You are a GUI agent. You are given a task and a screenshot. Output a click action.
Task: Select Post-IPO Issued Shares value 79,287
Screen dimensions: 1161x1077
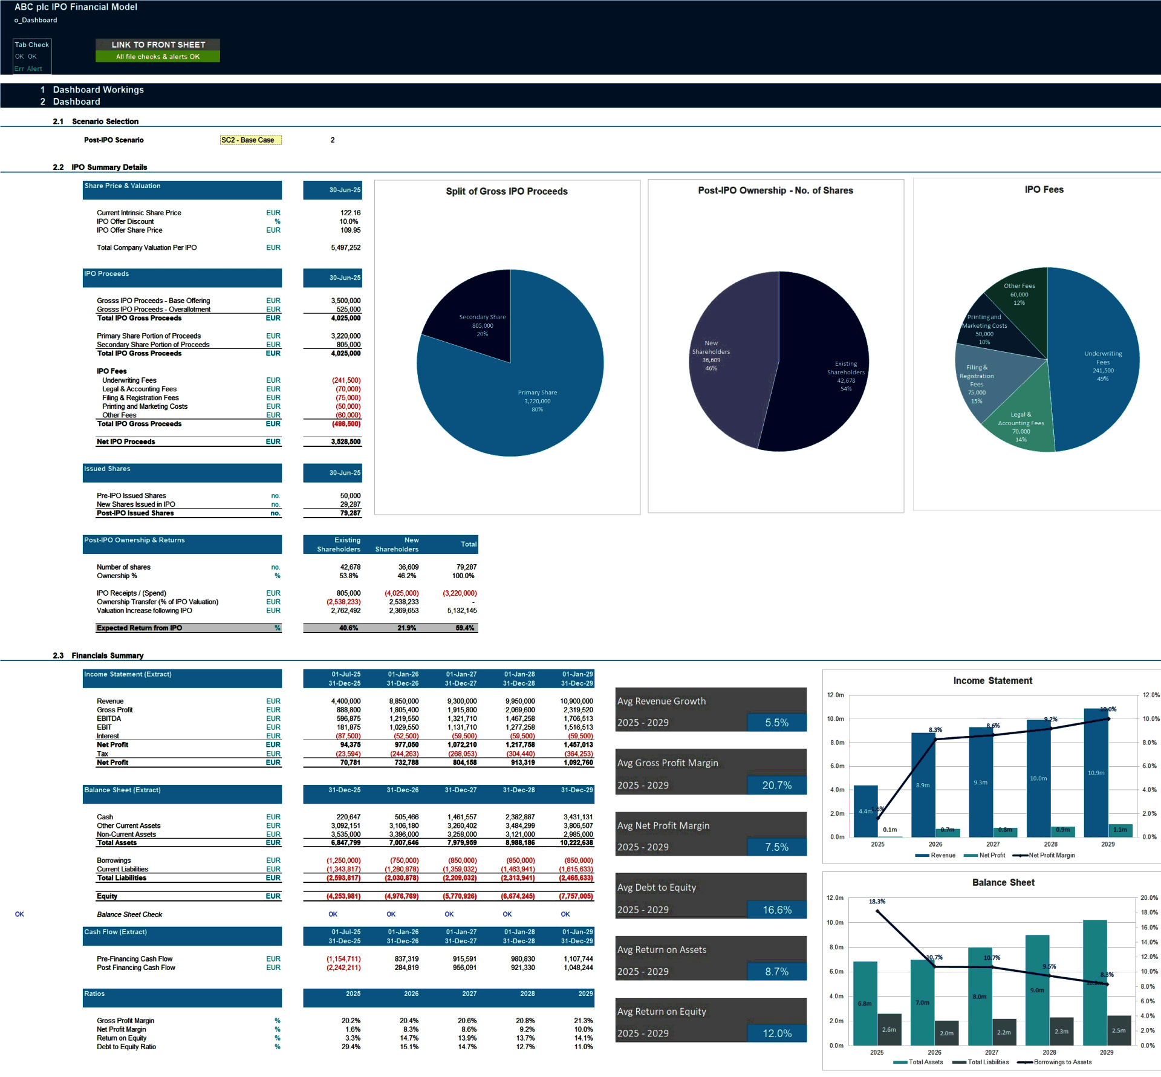point(351,513)
